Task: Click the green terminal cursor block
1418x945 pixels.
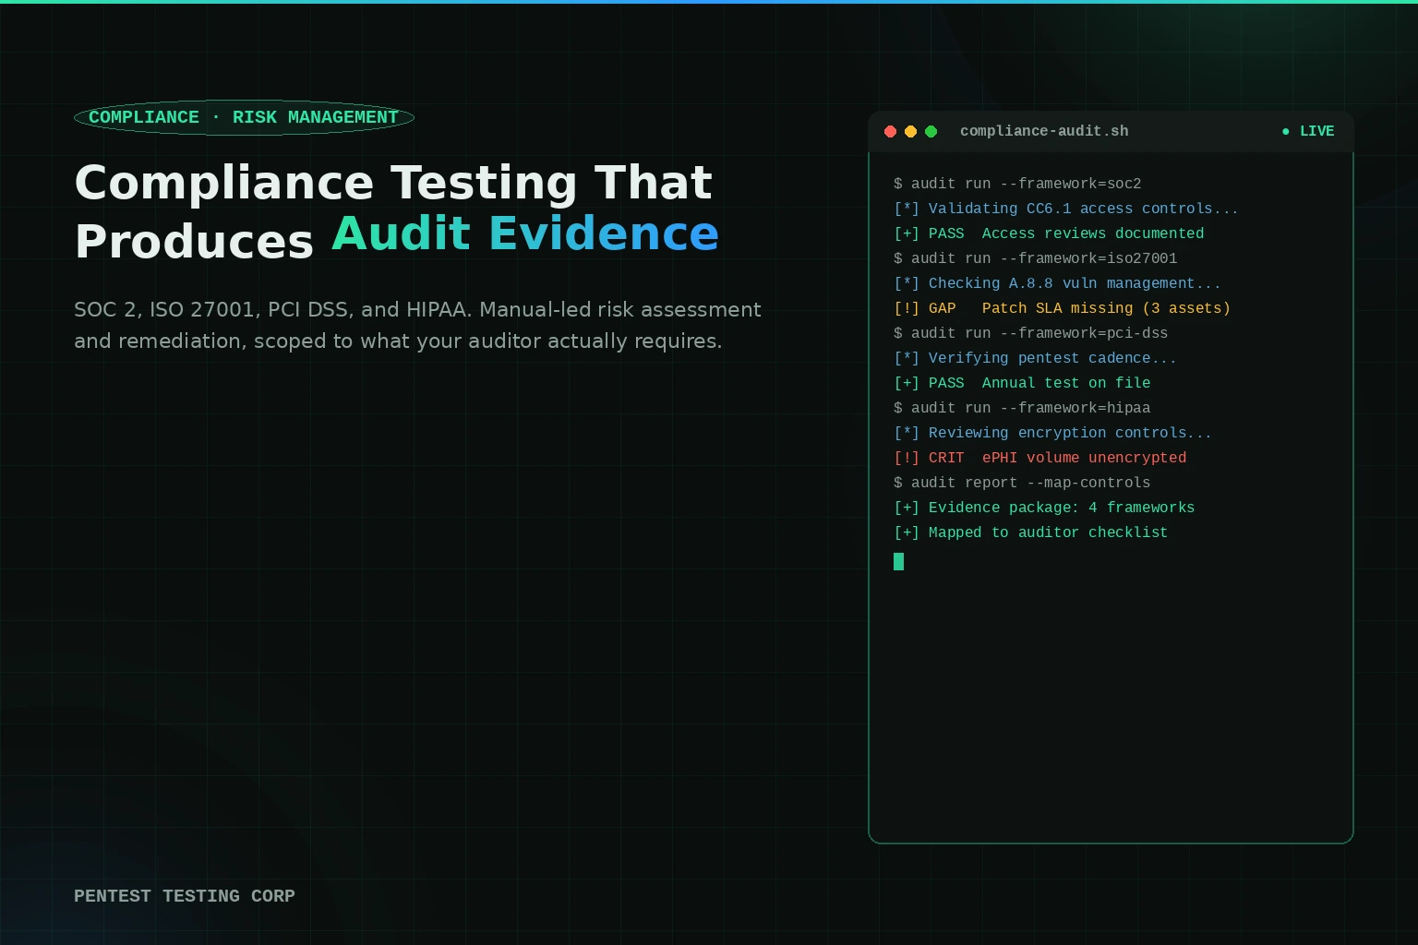Action: tap(898, 561)
